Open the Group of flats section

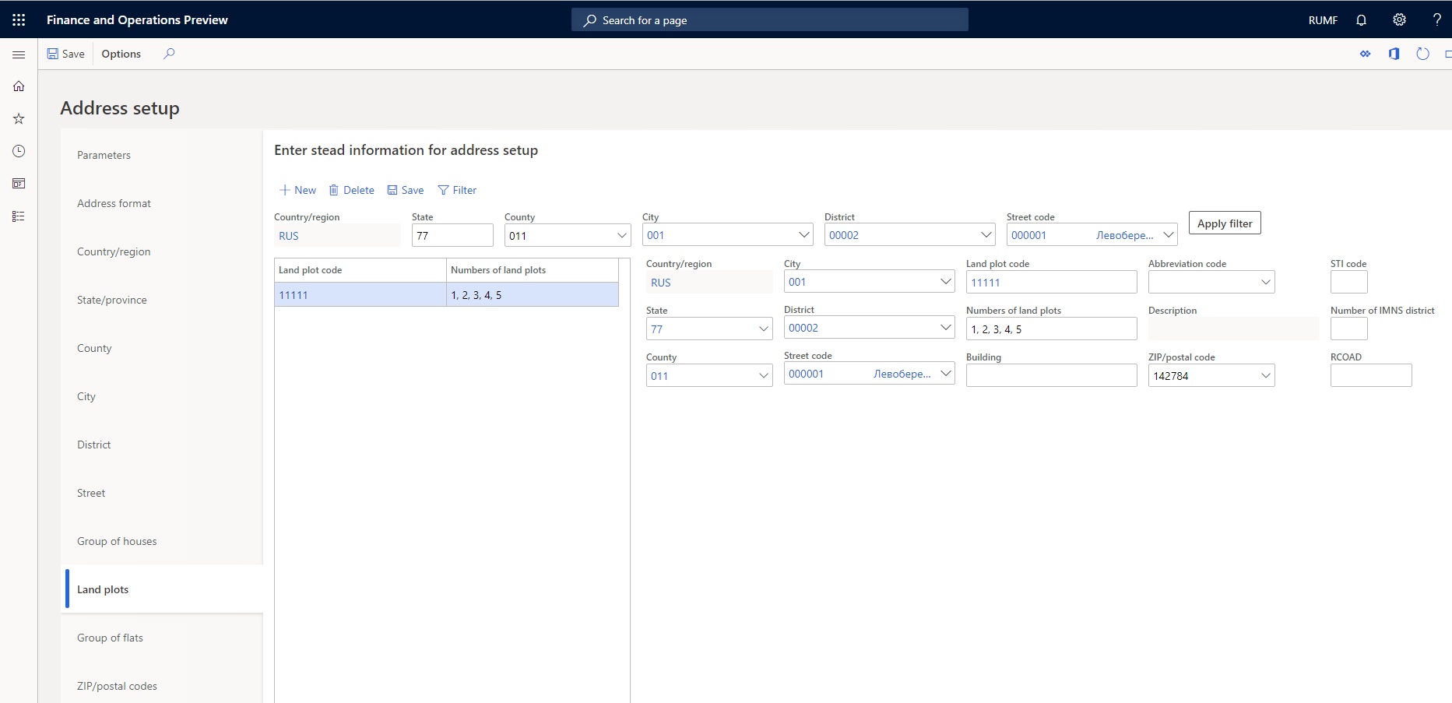[x=110, y=637]
